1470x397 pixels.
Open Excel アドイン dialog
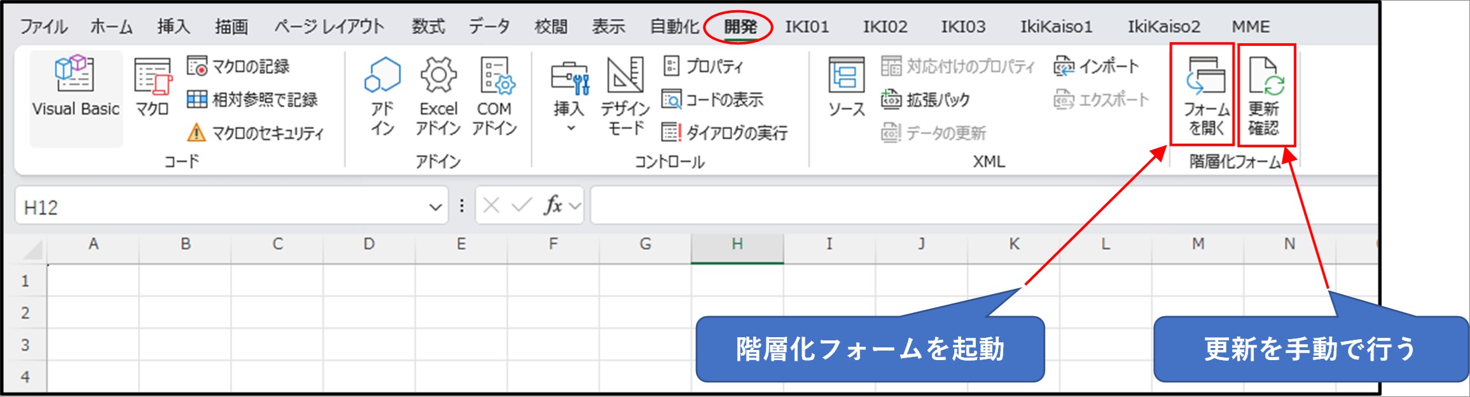pos(438,97)
